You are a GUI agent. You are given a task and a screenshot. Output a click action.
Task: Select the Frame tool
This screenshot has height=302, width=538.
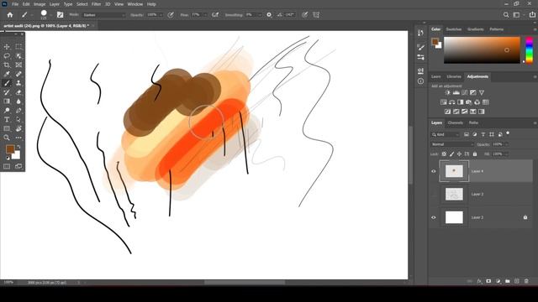click(18, 65)
